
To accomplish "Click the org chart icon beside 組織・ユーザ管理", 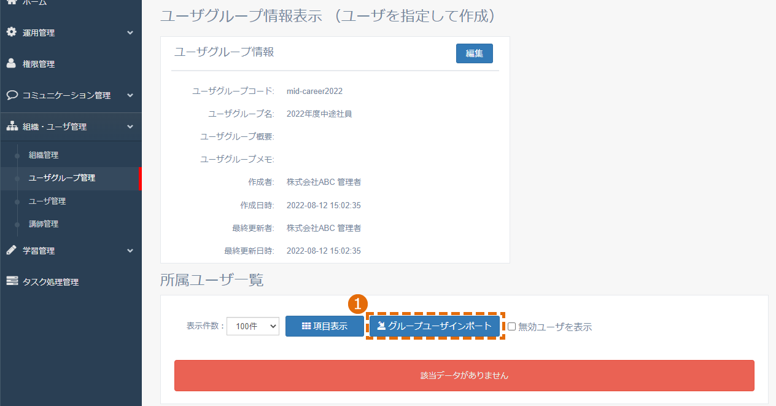I will click(12, 127).
